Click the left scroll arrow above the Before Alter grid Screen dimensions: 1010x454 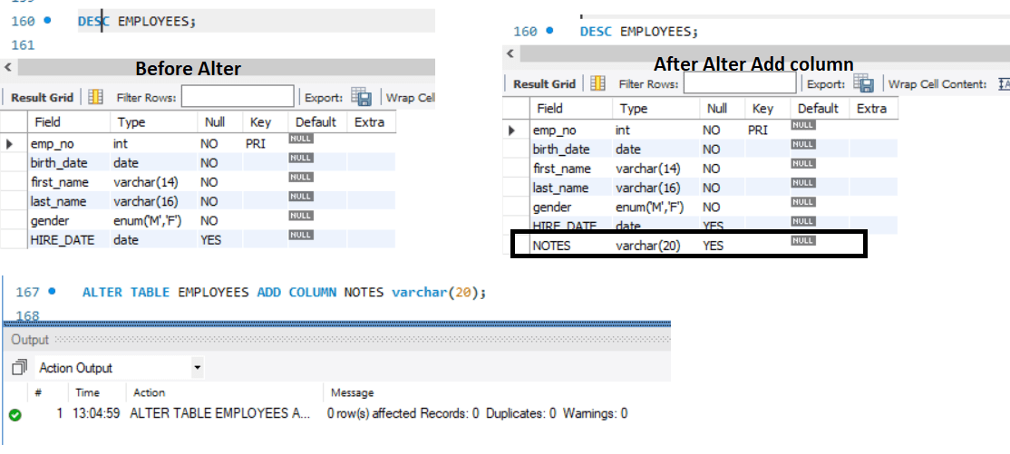coord(8,67)
